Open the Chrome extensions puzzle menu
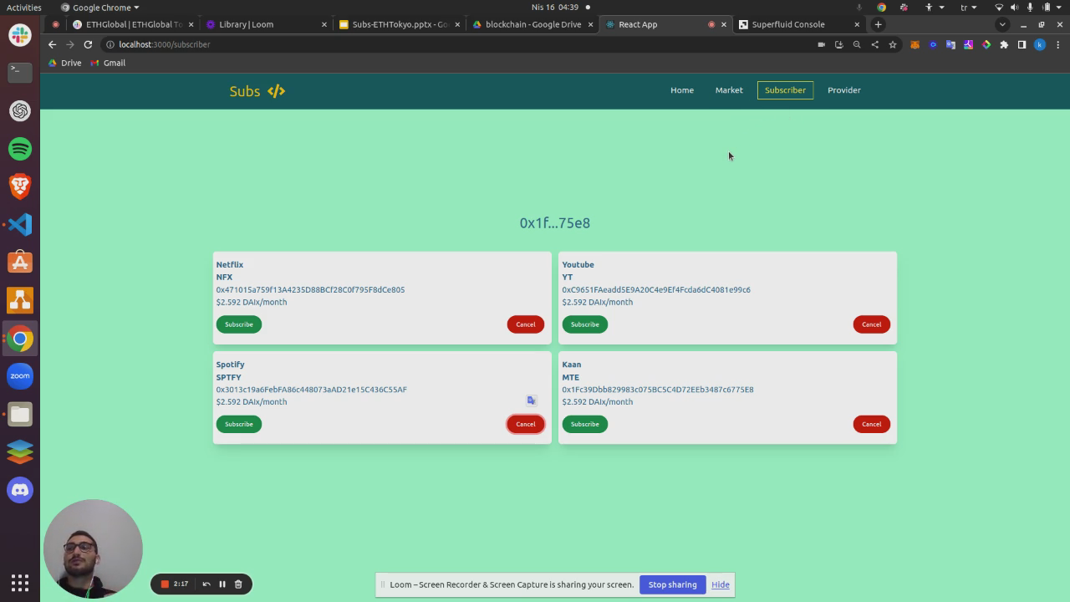 [x=1004, y=44]
